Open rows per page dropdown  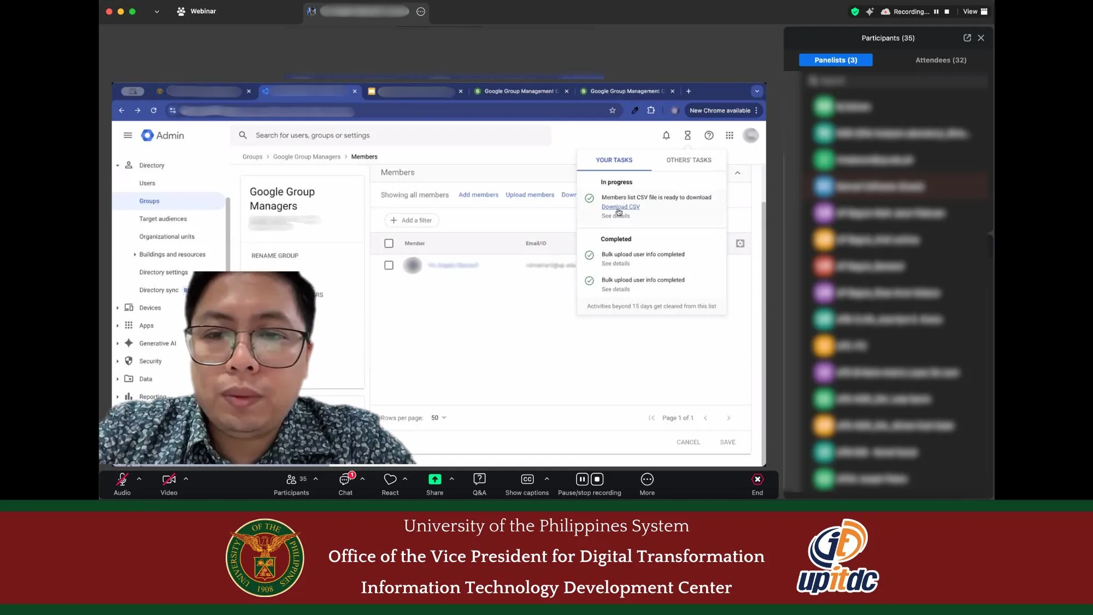click(439, 418)
